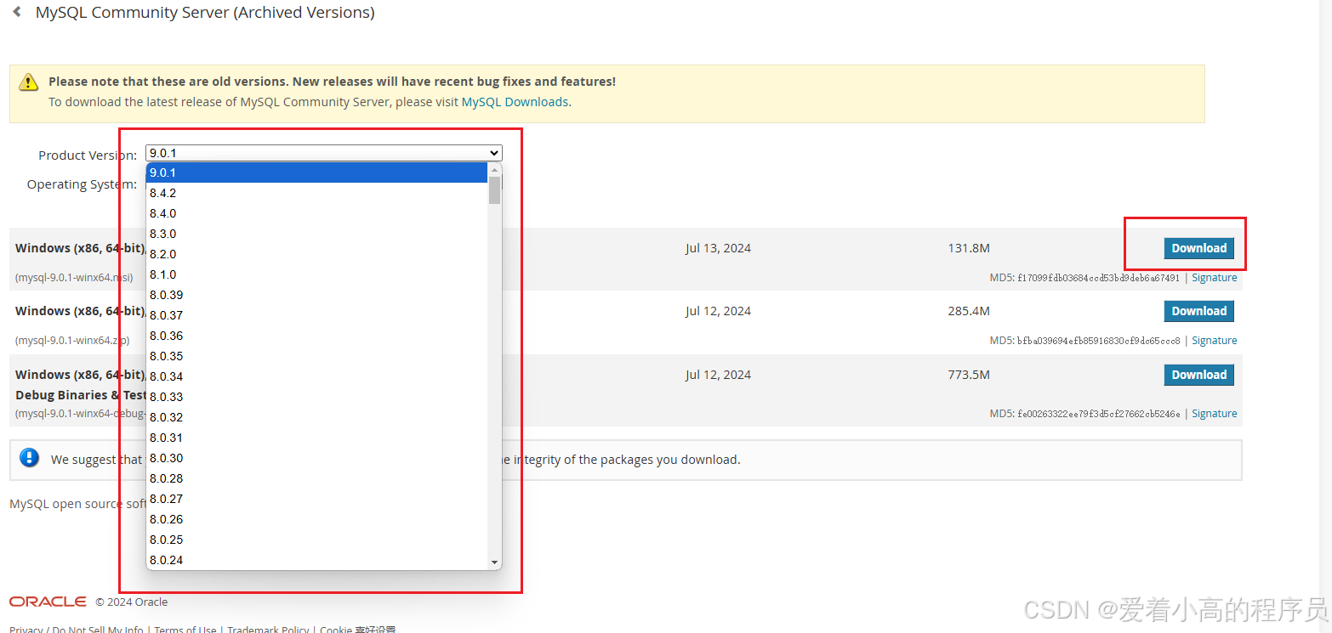
Task: Click the back arrow beside MySQL Community Server
Action: 17,12
